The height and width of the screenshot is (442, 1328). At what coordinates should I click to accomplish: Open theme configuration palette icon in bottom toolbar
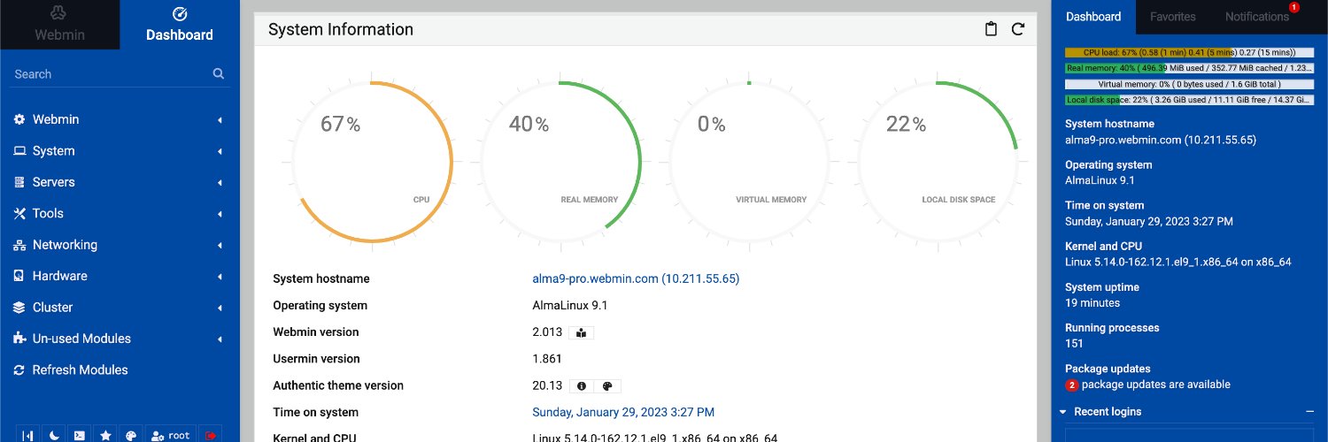(131, 435)
